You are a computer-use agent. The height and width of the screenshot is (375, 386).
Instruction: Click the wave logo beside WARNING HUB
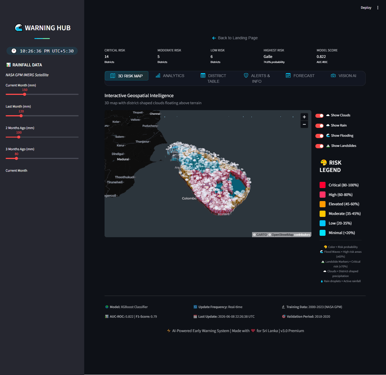tap(19, 28)
